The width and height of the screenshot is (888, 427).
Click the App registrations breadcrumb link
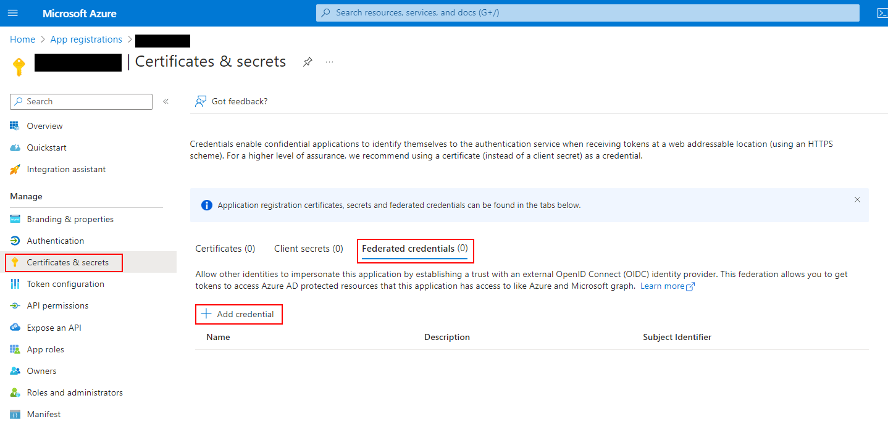[86, 39]
